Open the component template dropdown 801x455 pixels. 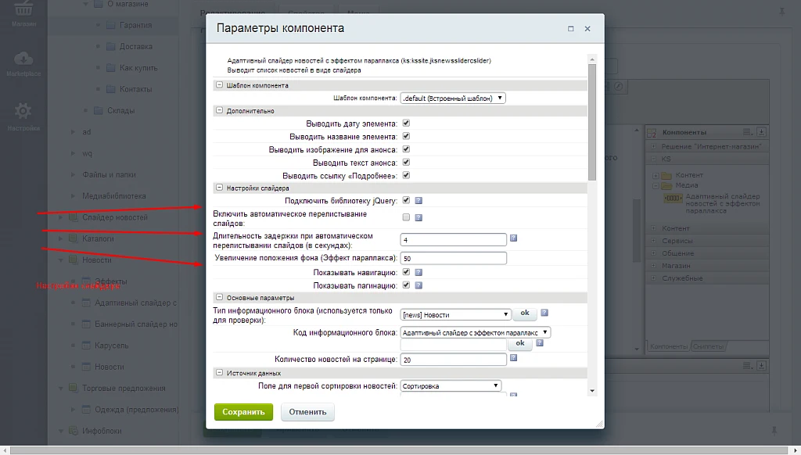tap(453, 98)
